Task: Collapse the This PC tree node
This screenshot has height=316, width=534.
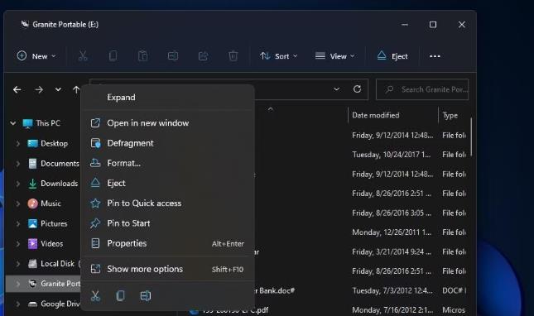Action: tap(13, 123)
